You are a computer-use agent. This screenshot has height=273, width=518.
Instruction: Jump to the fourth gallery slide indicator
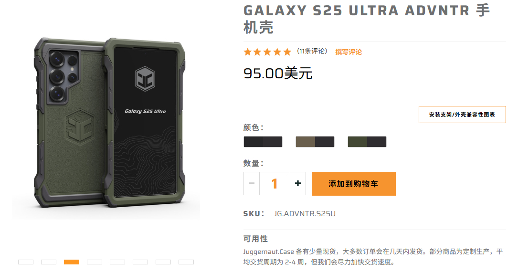point(95,262)
